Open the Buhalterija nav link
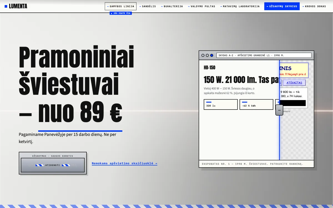The image size is (333, 208). point(172,6)
